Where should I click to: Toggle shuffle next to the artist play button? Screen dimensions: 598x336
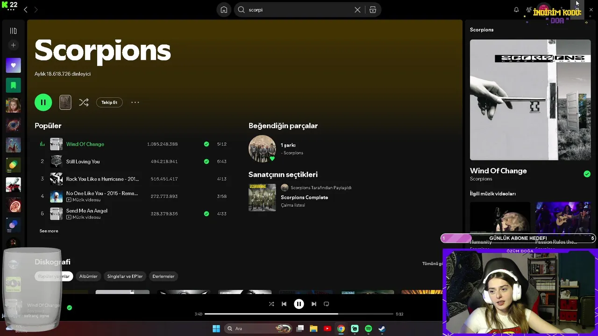[84, 102]
